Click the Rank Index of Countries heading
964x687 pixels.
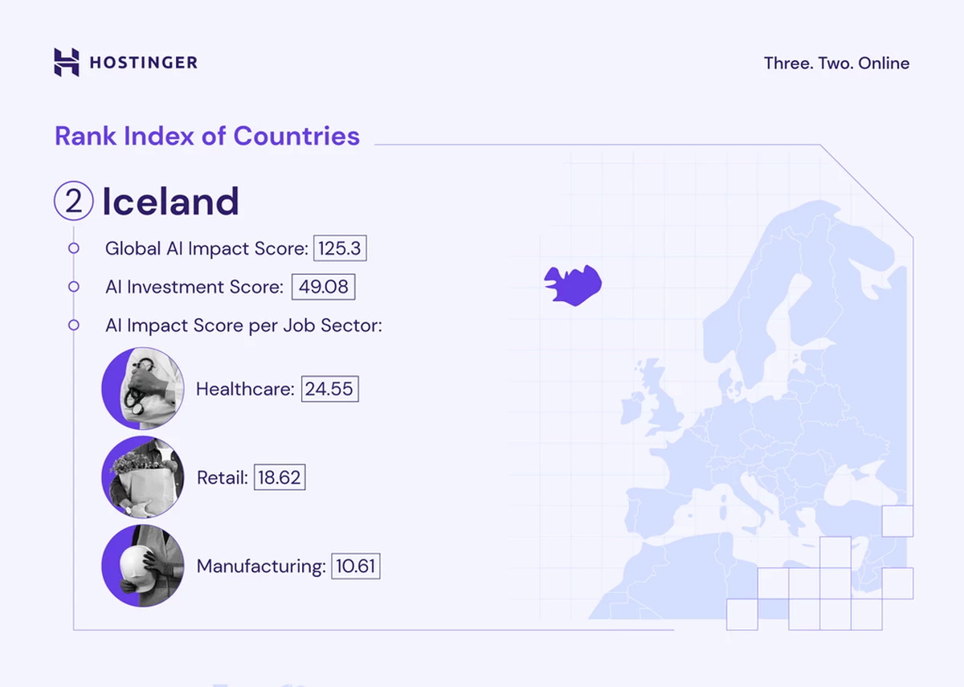207,136
